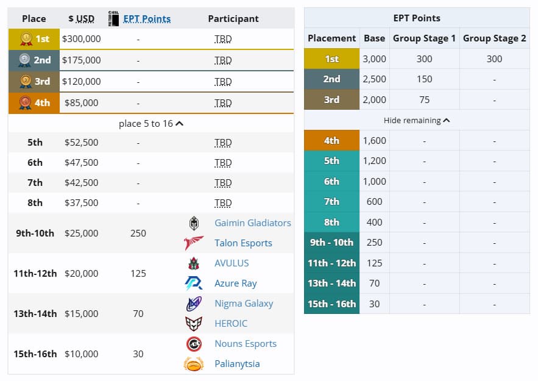The height and width of the screenshot is (381, 538).
Task: Click the Talon Esports logo
Action: [x=194, y=243]
